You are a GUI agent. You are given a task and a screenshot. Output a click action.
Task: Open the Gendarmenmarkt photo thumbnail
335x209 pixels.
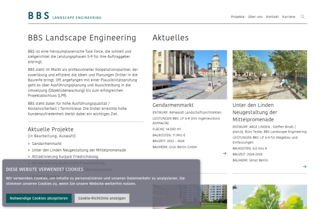click(x=190, y=75)
